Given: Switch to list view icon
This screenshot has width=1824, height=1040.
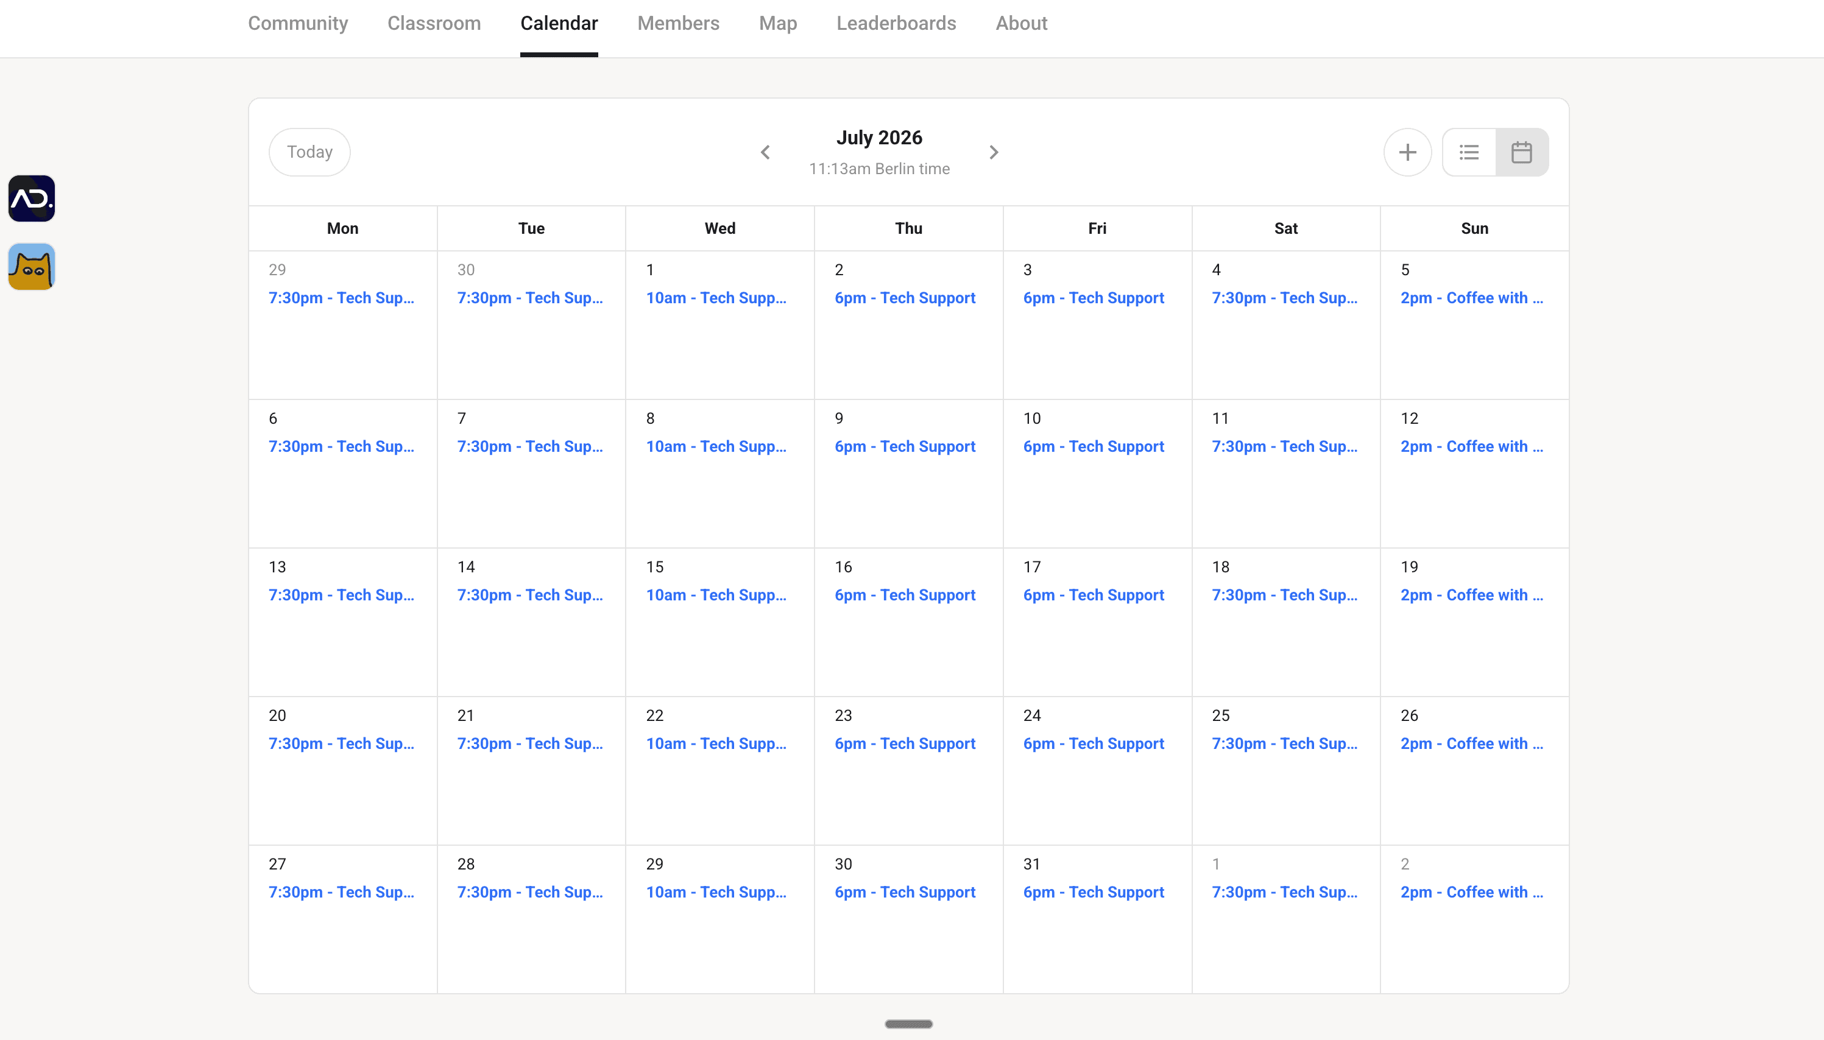Looking at the screenshot, I should pyautogui.click(x=1469, y=152).
